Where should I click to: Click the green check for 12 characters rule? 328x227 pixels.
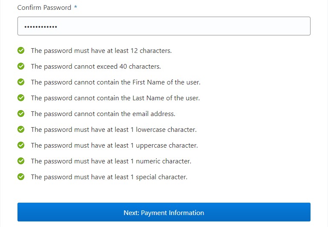(x=21, y=51)
